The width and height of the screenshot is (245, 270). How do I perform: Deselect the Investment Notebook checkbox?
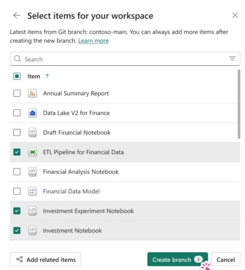click(17, 230)
